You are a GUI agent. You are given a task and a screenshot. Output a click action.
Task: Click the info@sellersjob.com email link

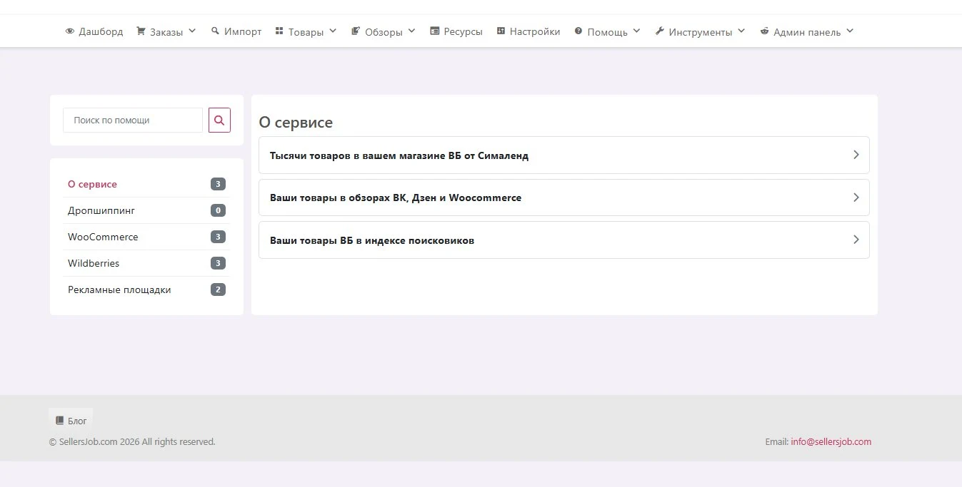click(831, 441)
